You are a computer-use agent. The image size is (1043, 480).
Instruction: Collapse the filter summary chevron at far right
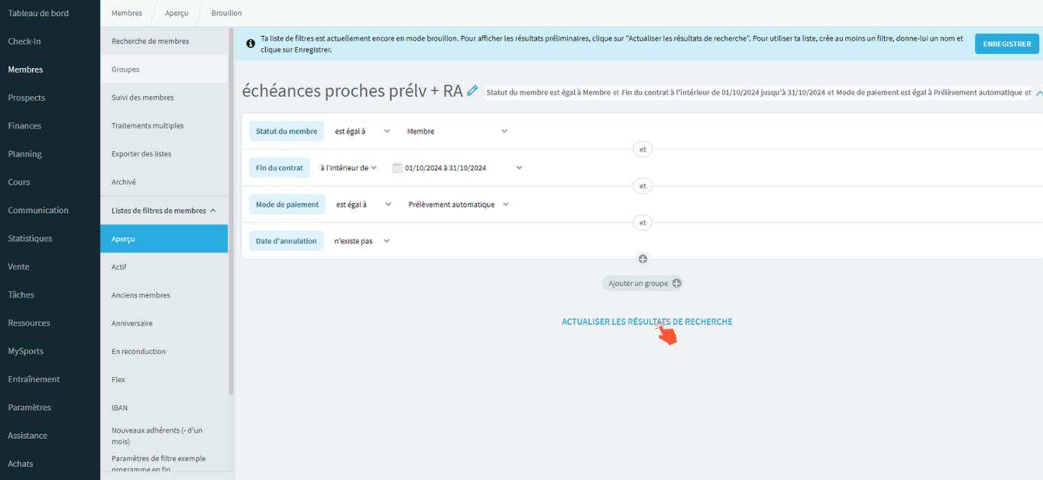click(1039, 92)
